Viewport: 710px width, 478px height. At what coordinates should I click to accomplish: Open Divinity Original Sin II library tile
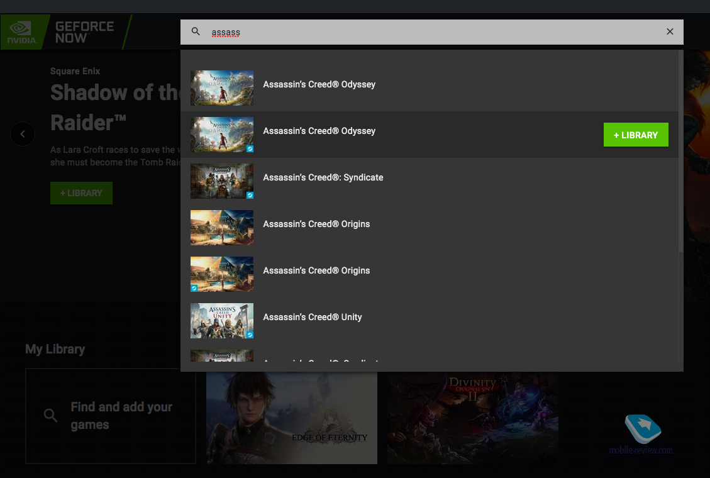click(x=473, y=418)
